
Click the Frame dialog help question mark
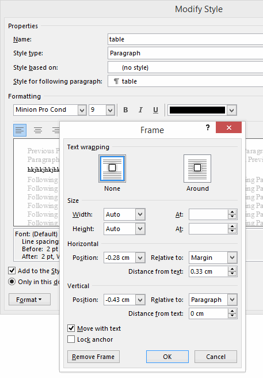tap(208, 127)
